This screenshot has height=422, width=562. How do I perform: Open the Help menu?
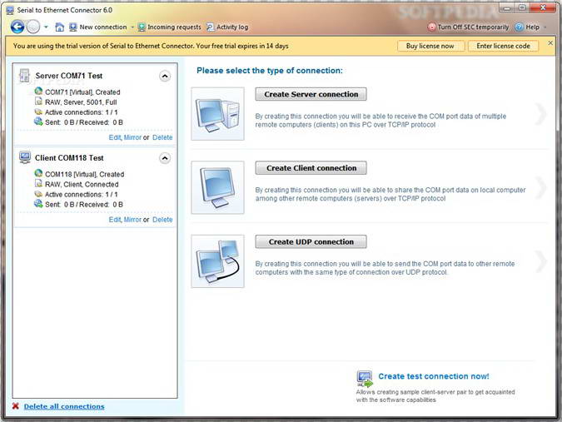[527, 27]
